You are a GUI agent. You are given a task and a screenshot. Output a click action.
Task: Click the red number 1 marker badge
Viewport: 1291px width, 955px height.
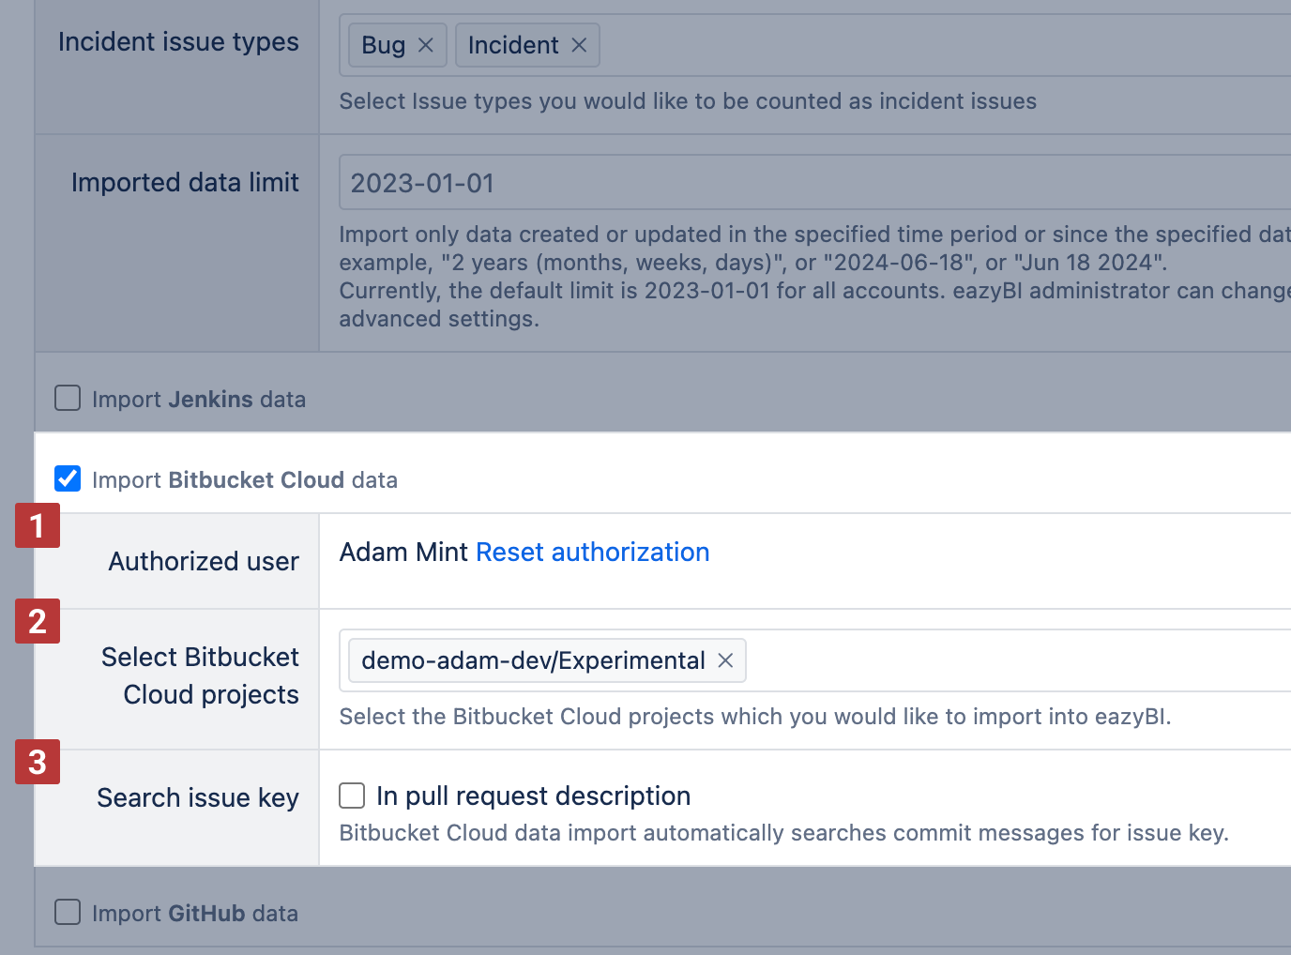point(38,525)
